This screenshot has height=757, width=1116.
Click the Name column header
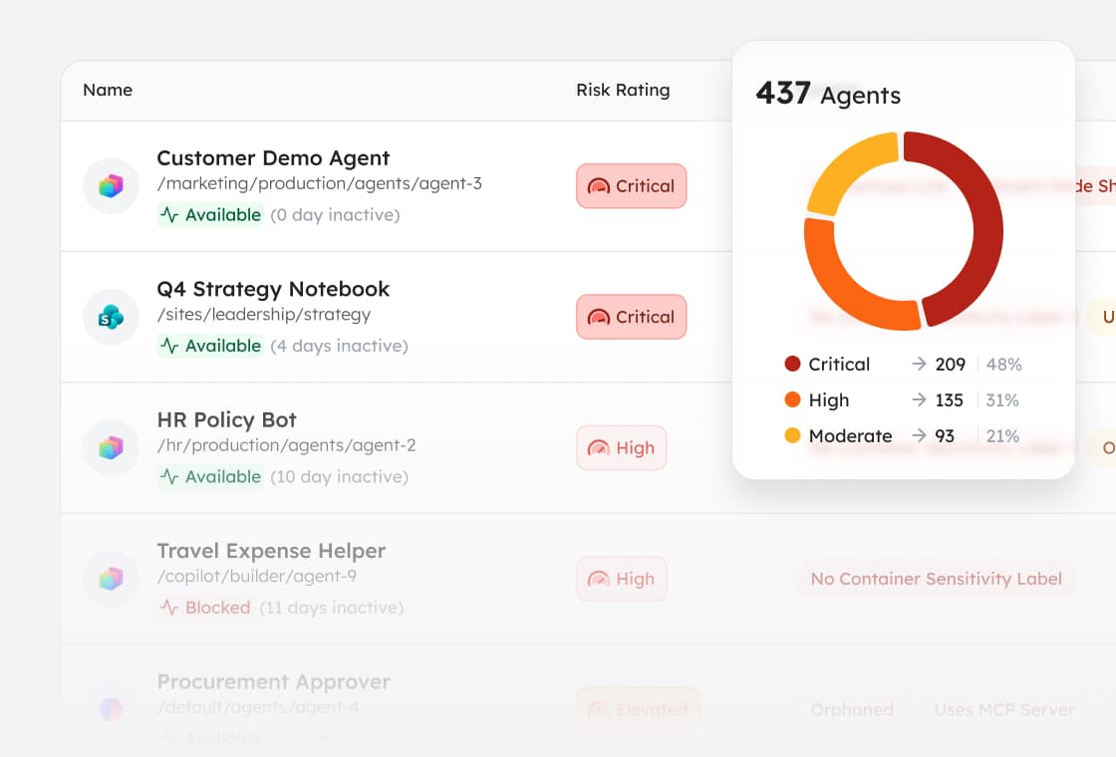(108, 90)
